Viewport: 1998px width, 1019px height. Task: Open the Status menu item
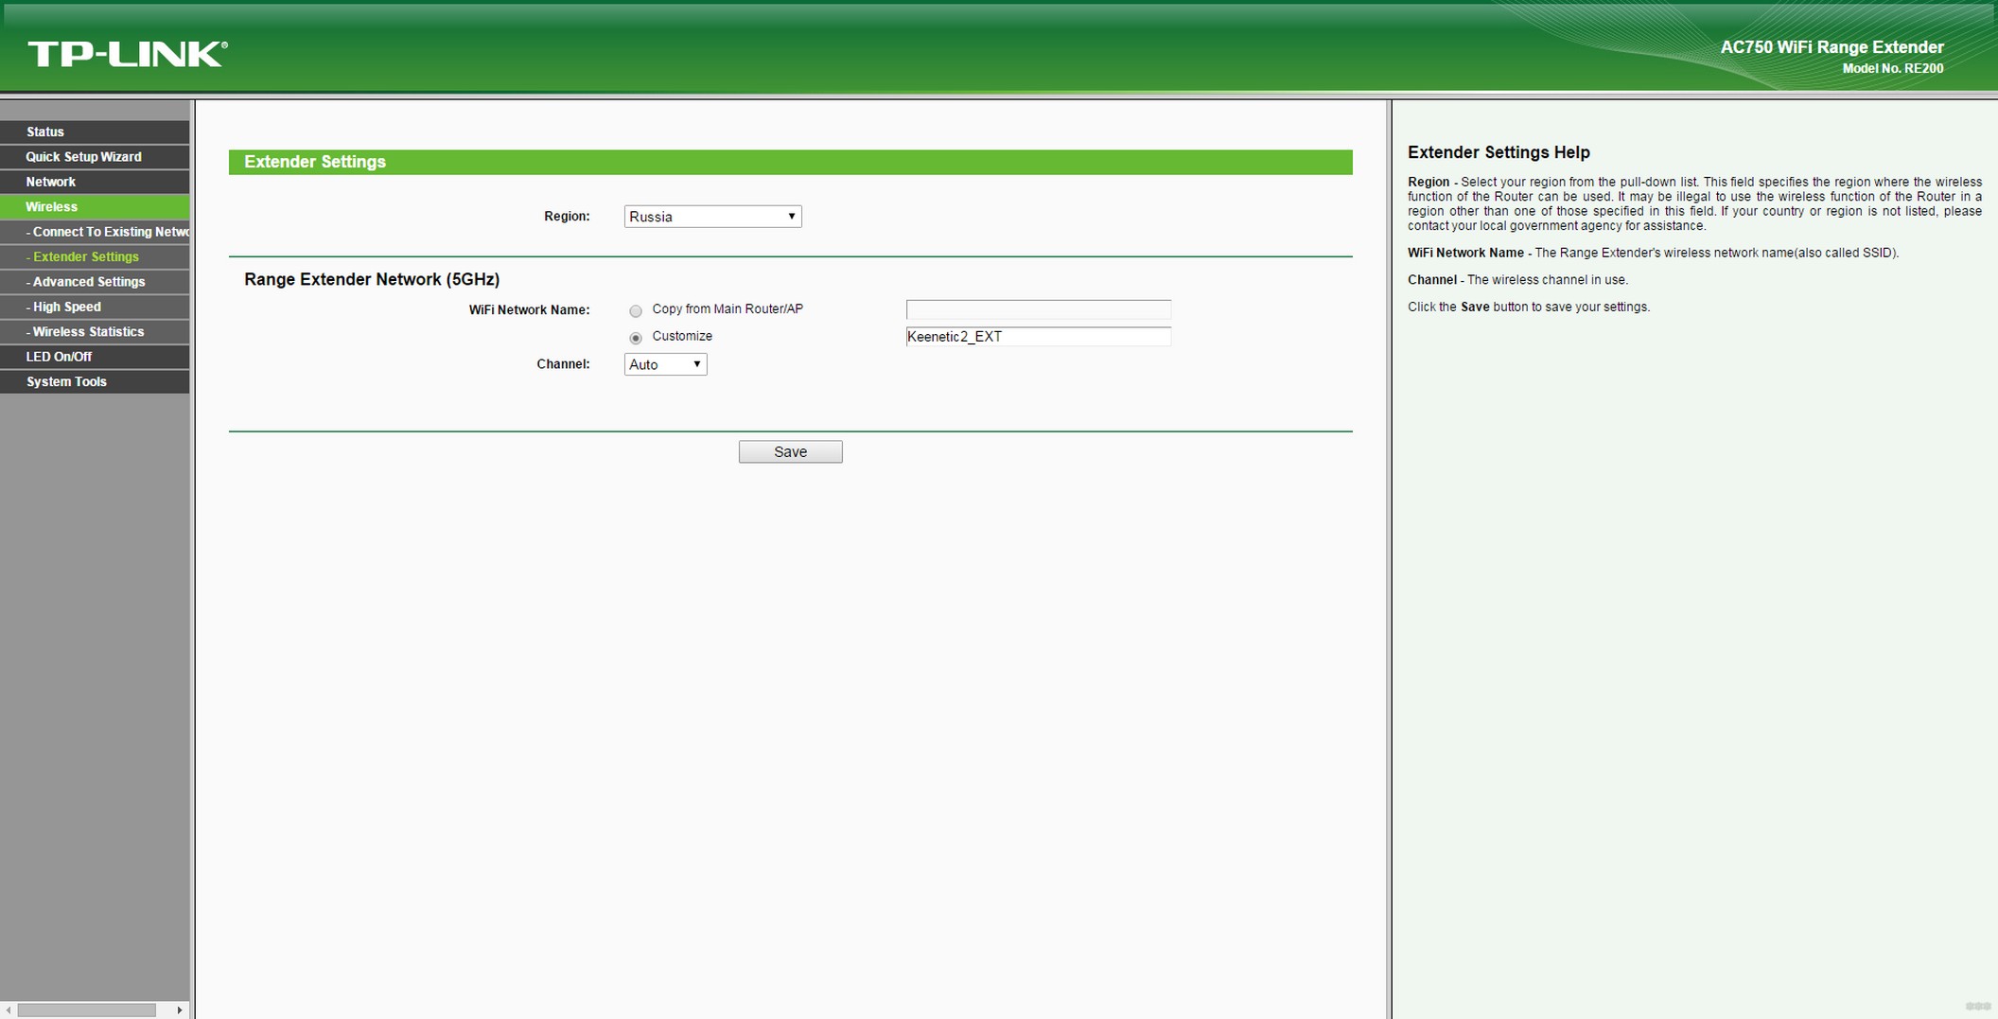point(95,132)
